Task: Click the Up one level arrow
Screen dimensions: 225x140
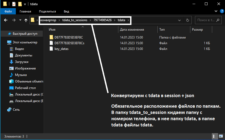Action: (x=26, y=20)
